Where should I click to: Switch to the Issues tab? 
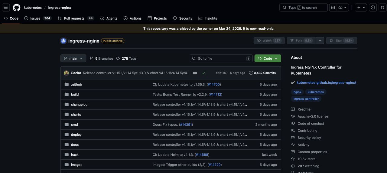coord(35,18)
